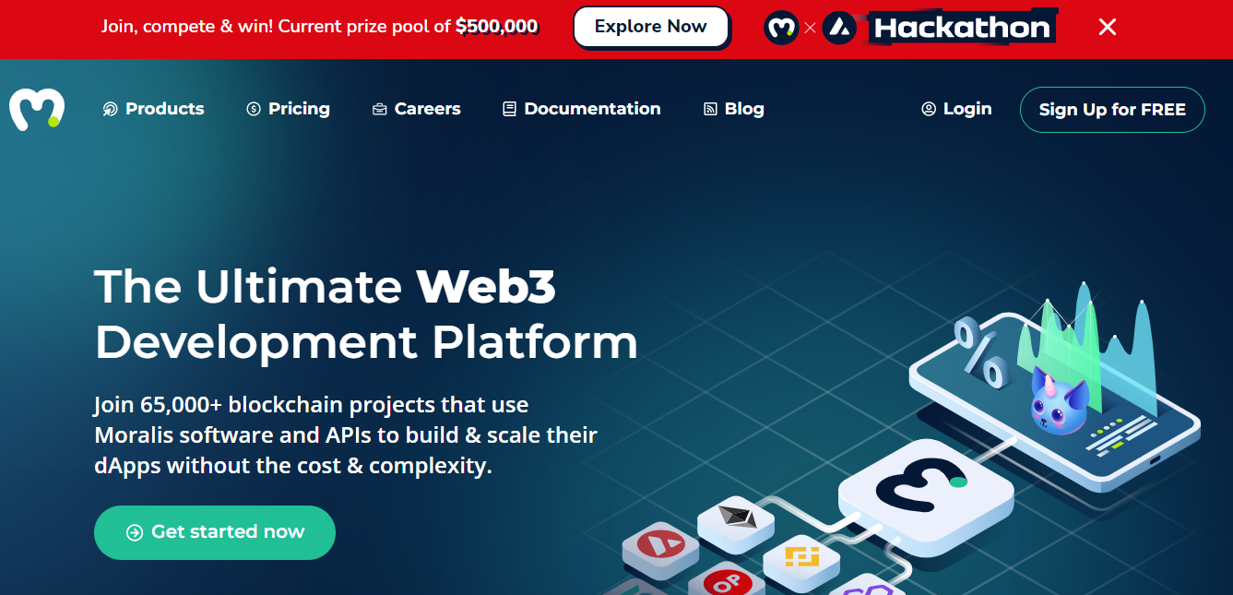Dismiss the red hackathon banner with the X
This screenshot has width=1233, height=595.
(1108, 28)
